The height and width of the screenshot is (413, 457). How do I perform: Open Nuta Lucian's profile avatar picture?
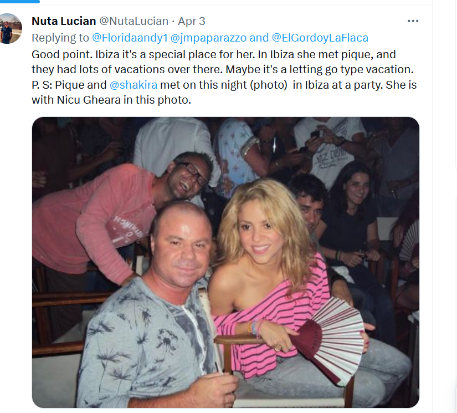(x=11, y=29)
